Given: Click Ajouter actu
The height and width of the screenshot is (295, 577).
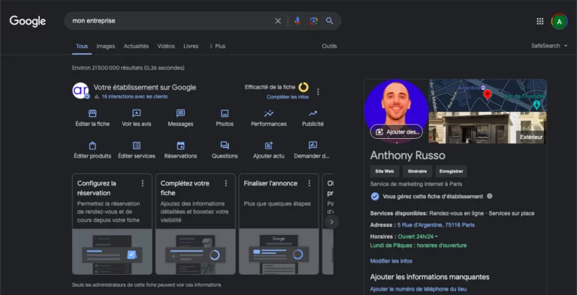Looking at the screenshot, I should pos(269,150).
